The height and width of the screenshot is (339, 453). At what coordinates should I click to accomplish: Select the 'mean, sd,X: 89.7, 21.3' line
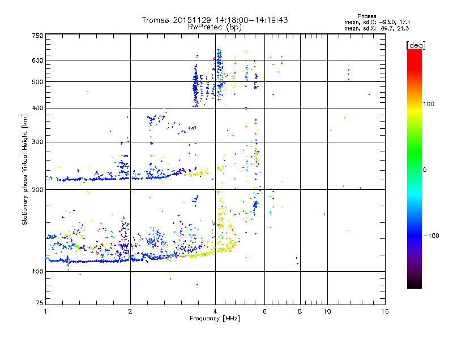[377, 28]
